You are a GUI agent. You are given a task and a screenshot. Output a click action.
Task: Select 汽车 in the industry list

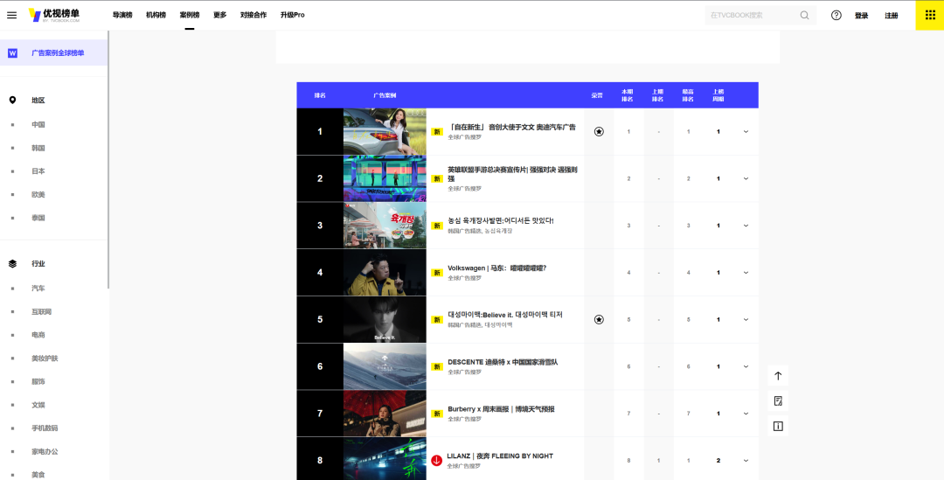click(38, 288)
